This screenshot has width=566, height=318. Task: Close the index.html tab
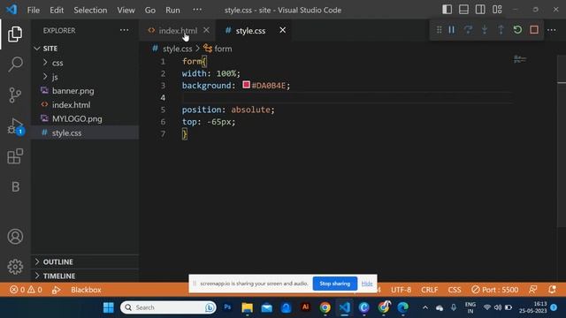click(x=206, y=30)
